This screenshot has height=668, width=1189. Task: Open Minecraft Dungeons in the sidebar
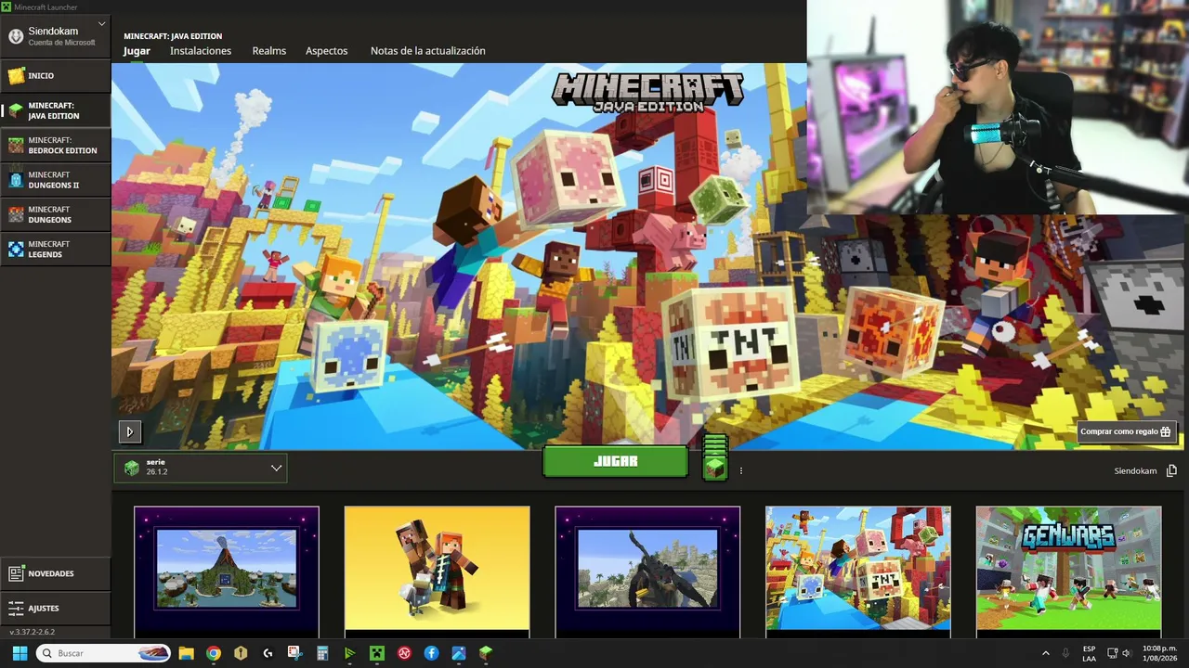[x=55, y=214]
